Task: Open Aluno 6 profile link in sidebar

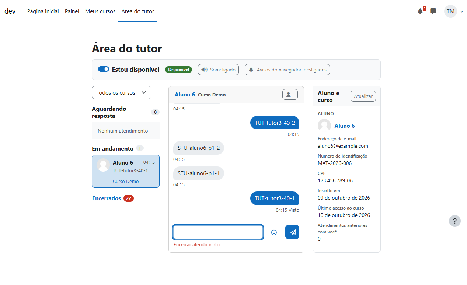Action: point(345,126)
